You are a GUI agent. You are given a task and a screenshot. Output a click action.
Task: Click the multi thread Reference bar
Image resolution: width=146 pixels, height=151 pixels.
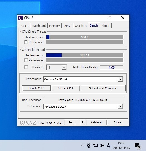[x=85, y=60]
